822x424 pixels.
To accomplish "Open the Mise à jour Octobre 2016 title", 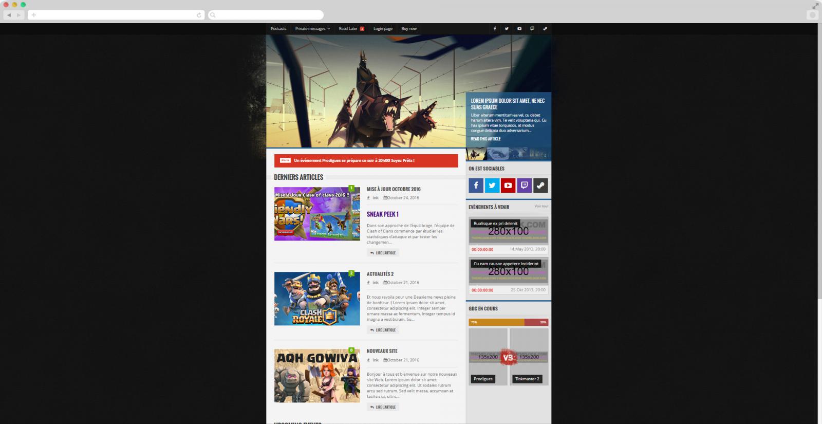I will (394, 189).
